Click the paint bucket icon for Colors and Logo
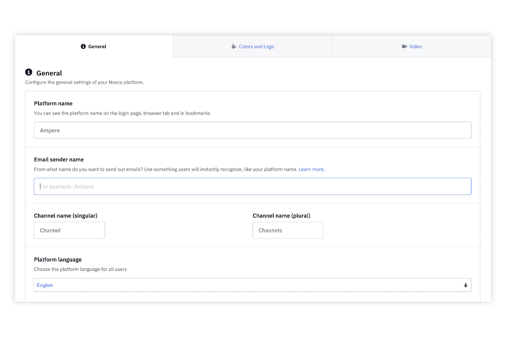506x337 pixels. [234, 46]
